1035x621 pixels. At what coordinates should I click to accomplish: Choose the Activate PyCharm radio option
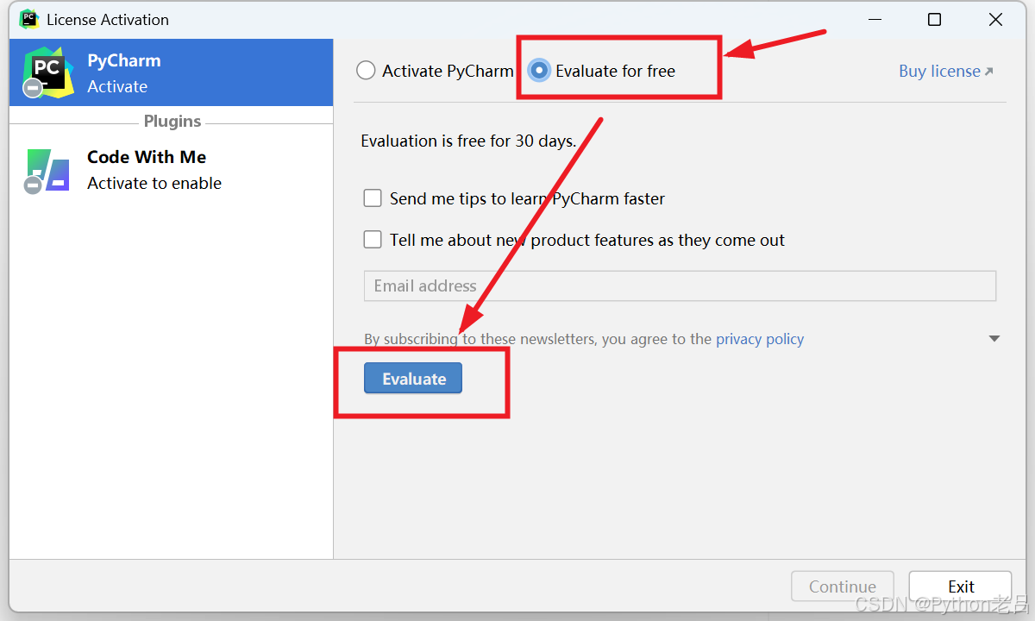(x=436, y=71)
